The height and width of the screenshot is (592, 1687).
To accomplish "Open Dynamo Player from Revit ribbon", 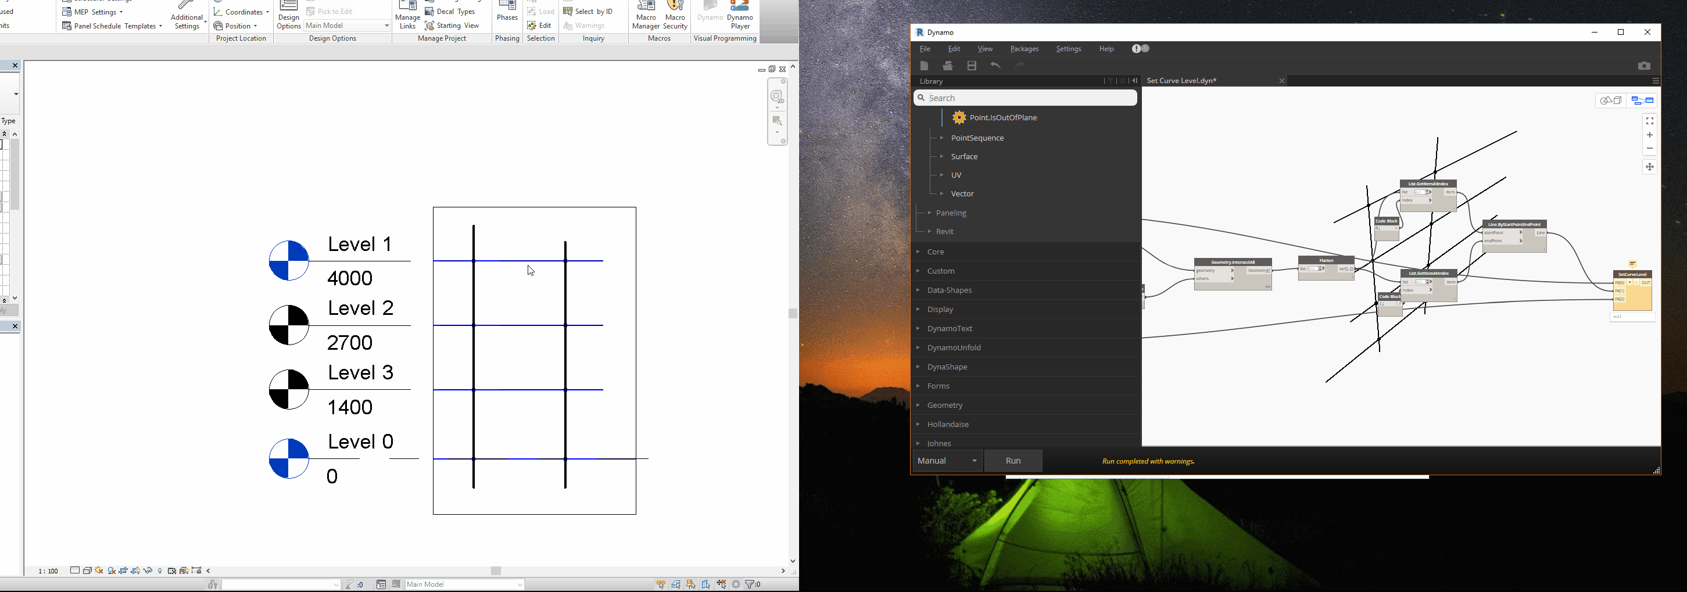I will [741, 16].
